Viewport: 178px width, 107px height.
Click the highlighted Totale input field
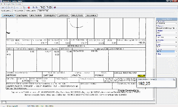[x=166, y=51]
